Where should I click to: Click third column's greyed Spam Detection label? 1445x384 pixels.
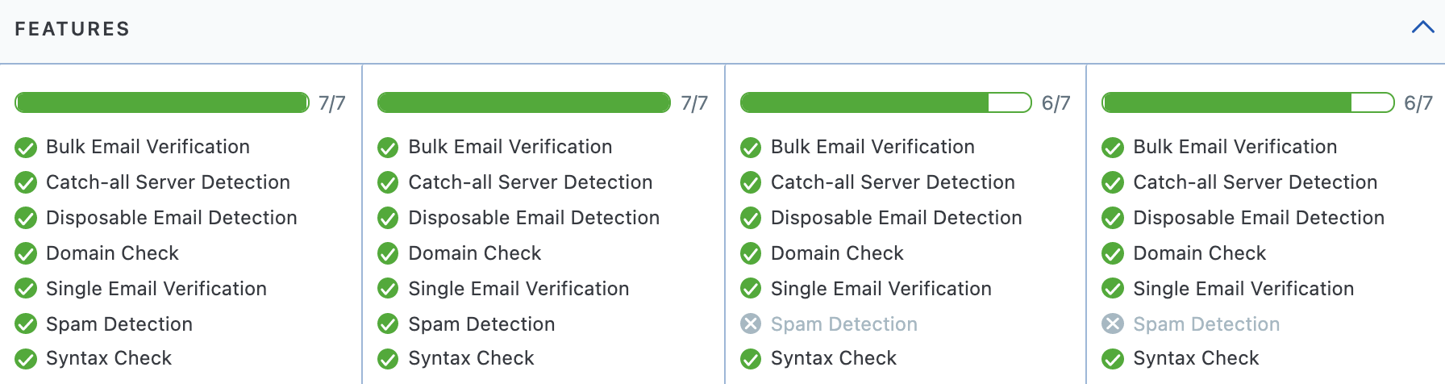pyautogui.click(x=843, y=324)
